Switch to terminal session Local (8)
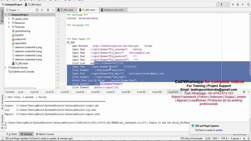 pos(126,92)
